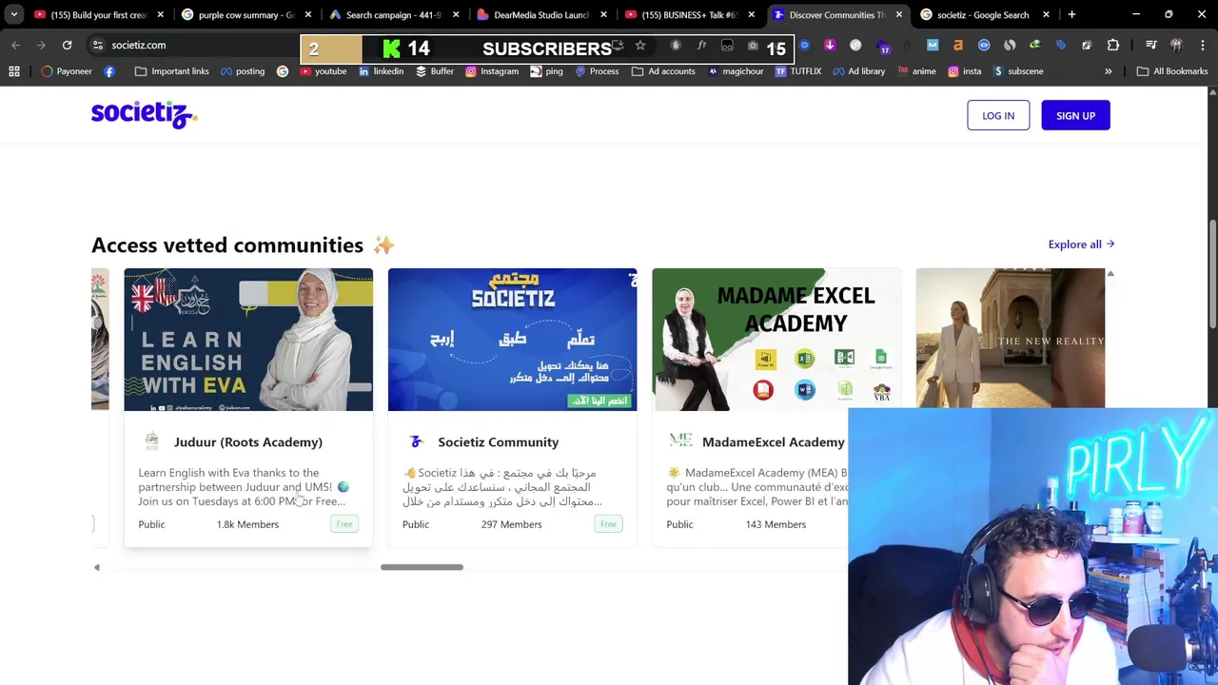The height and width of the screenshot is (685, 1218).
Task: Switch to the 'purple cow summary' tab
Action: click(x=246, y=14)
